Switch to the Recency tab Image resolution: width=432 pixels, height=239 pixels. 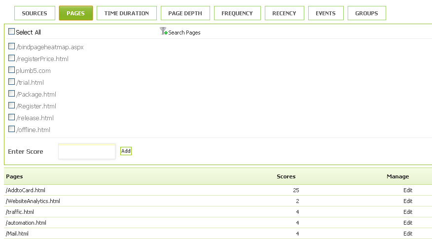tap(285, 13)
